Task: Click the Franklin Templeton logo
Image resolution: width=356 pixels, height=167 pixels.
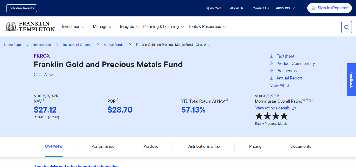Action: coord(30,27)
